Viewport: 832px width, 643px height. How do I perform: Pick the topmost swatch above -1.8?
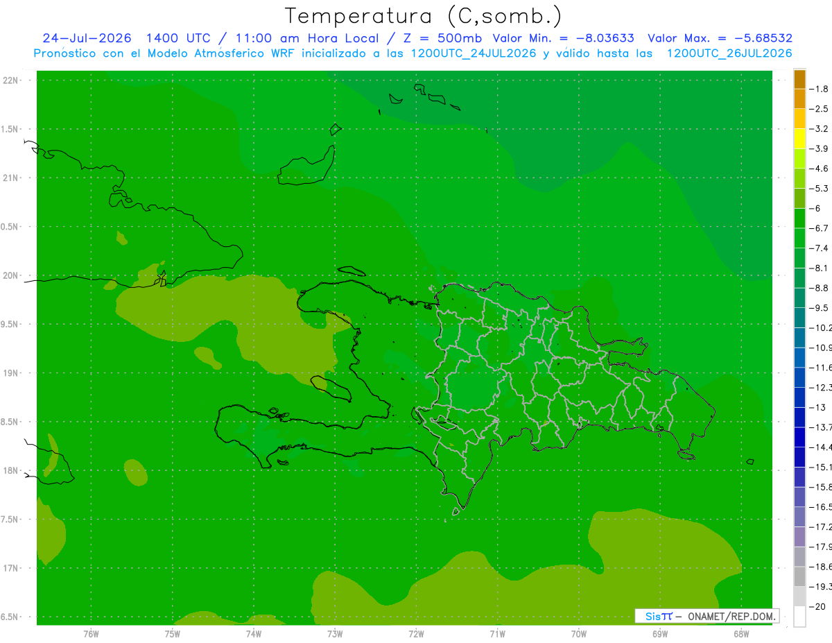799,79
